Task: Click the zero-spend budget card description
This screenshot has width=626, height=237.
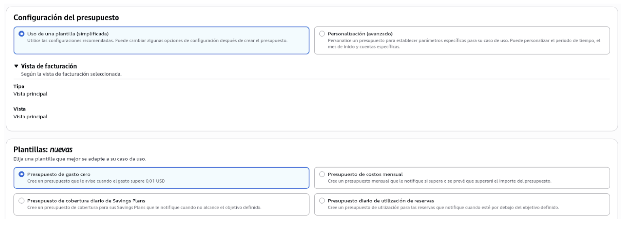Action: 96,181
